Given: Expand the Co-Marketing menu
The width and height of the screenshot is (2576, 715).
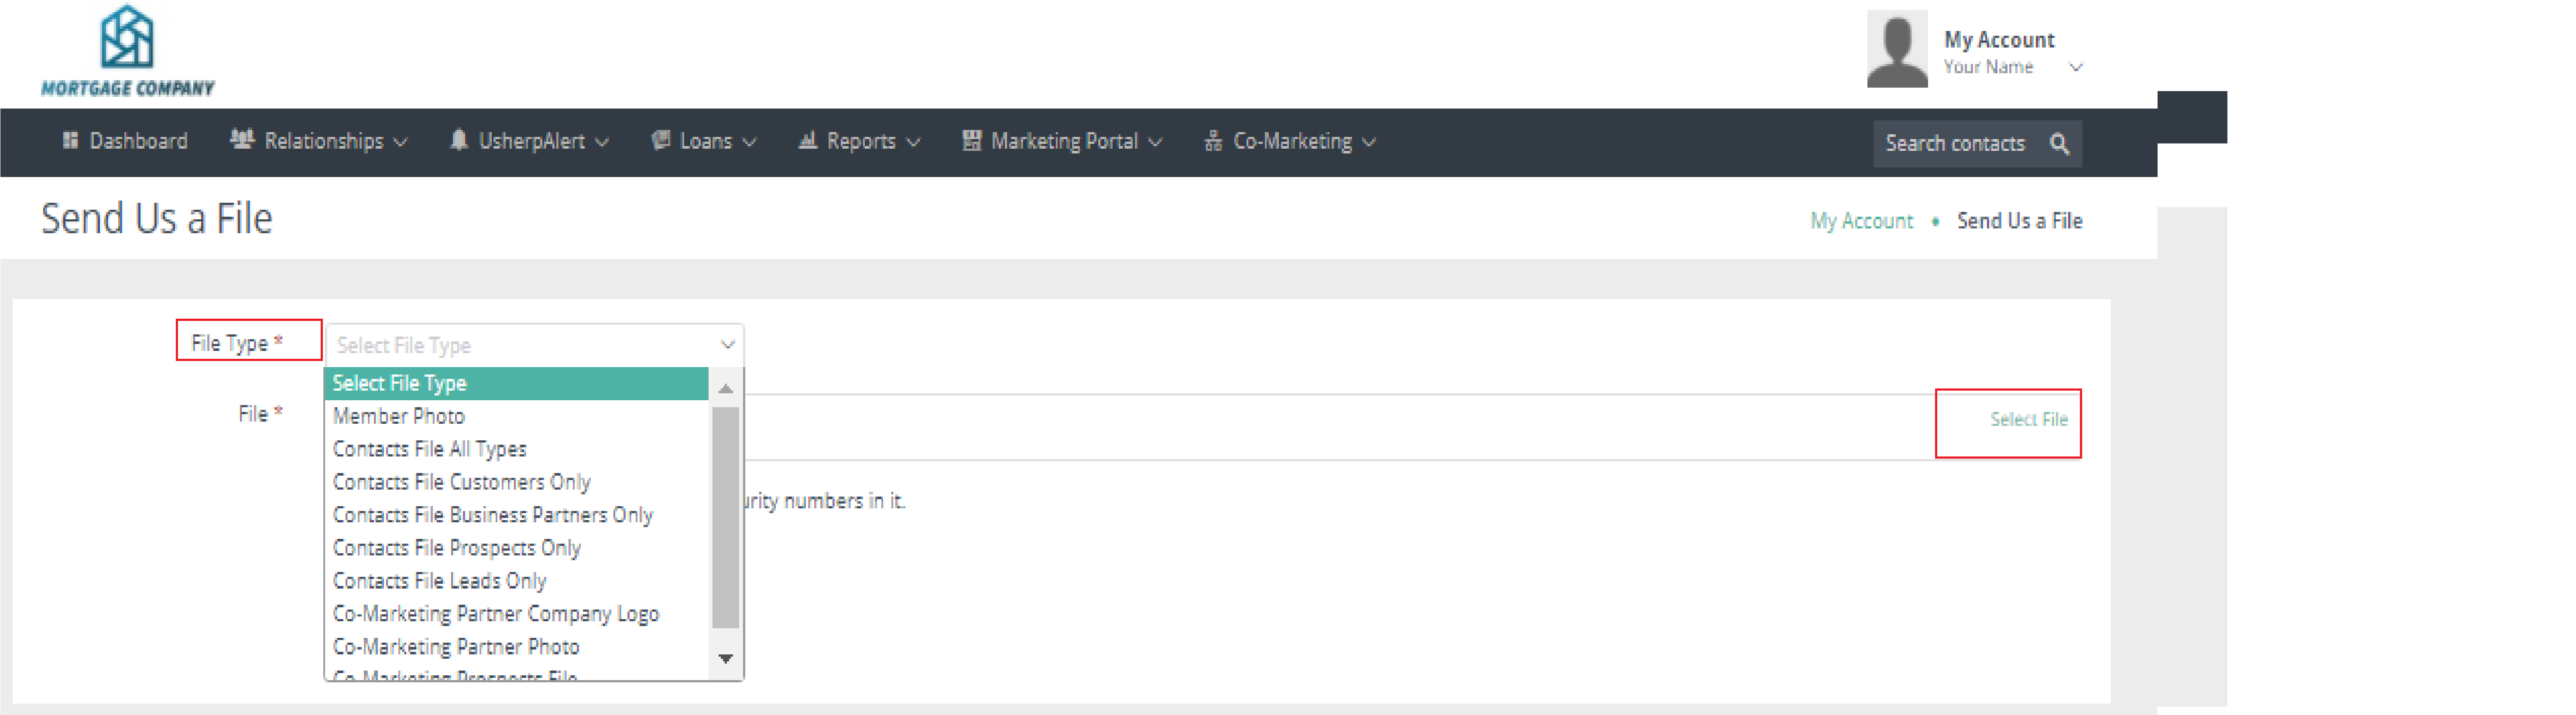Looking at the screenshot, I should 1290,142.
